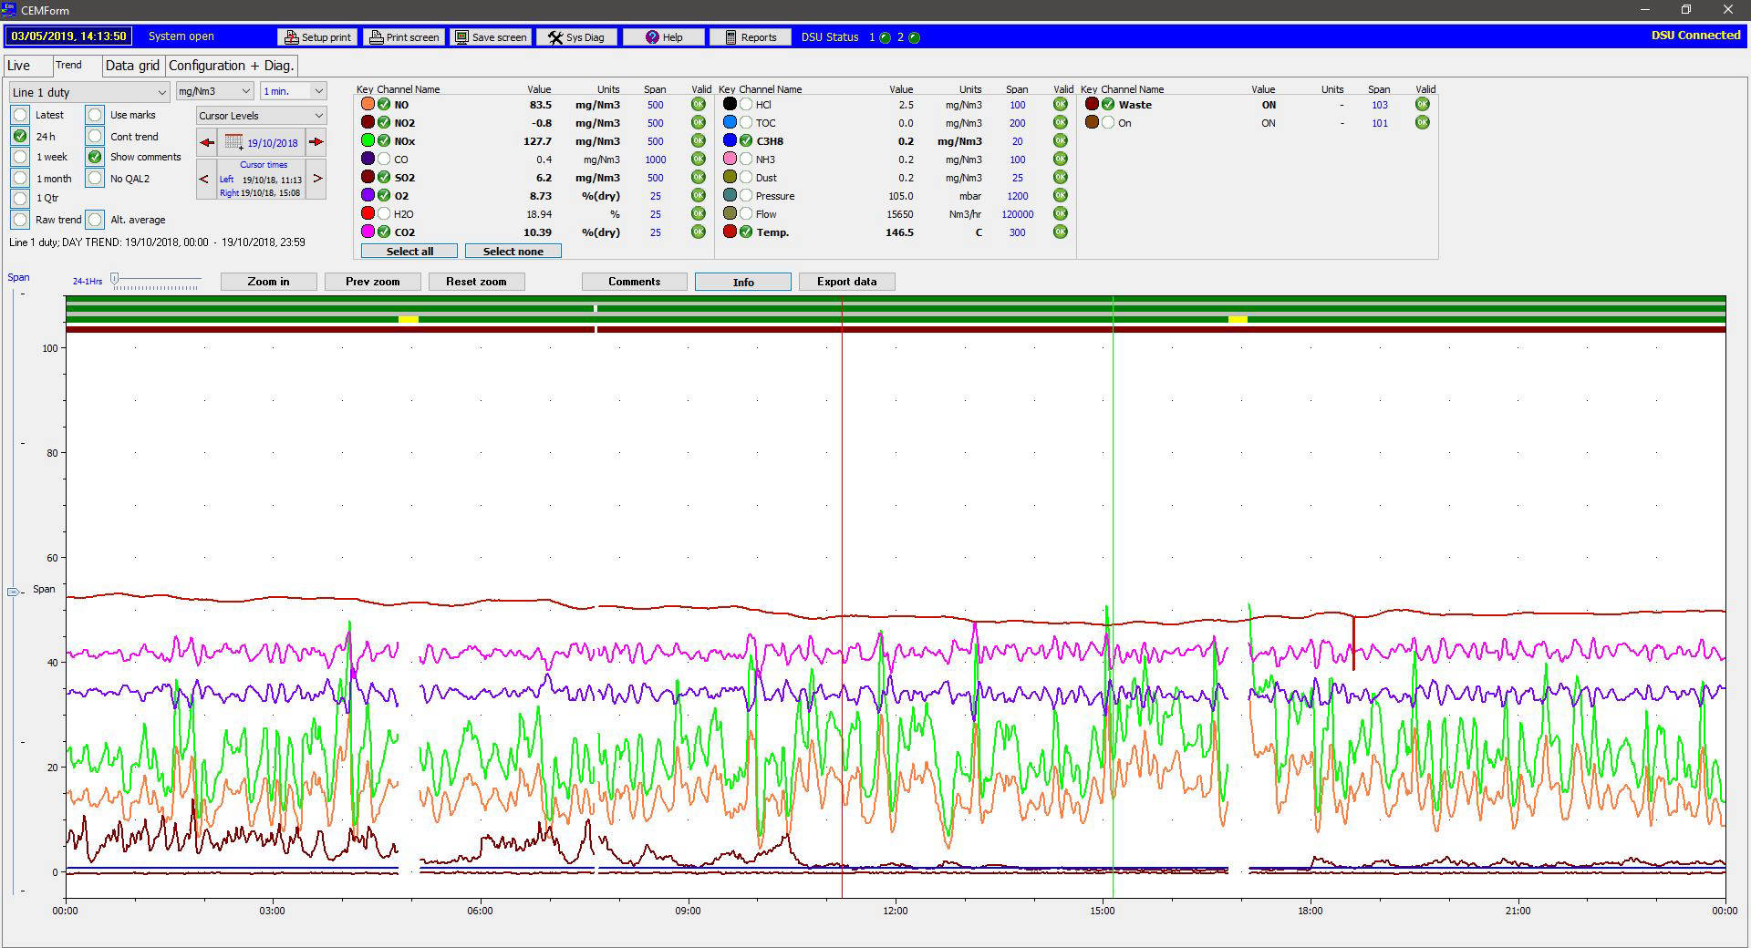Image resolution: width=1751 pixels, height=948 pixels.
Task: Click the NOx channel green color swatch
Action: coord(368,141)
